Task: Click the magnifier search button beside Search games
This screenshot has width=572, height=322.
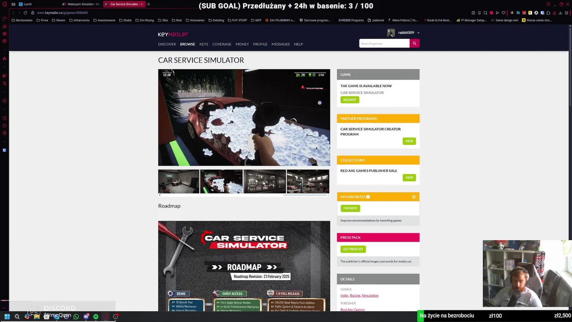Action: click(414, 43)
